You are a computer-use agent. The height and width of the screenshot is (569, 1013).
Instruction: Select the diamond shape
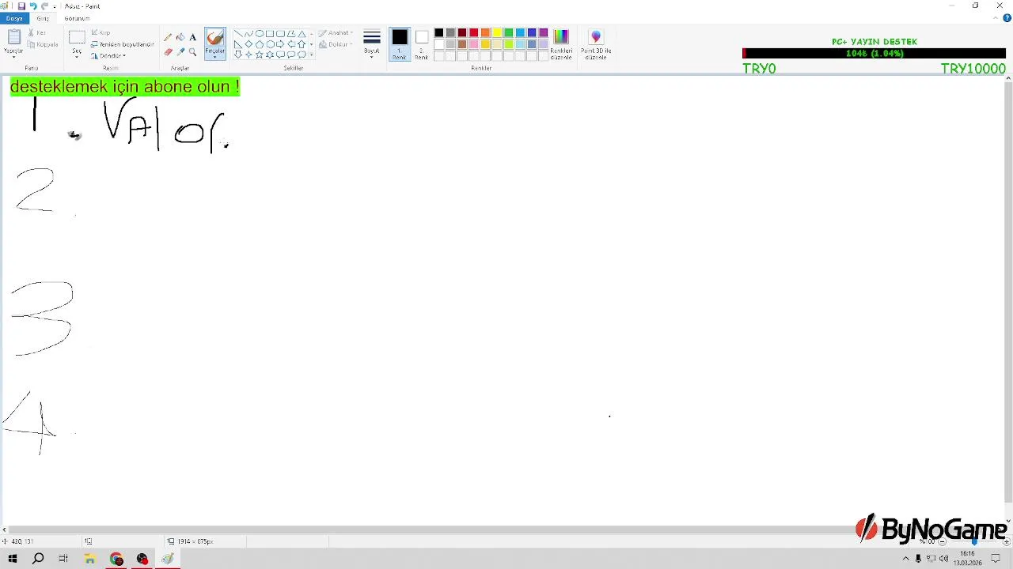point(249,44)
